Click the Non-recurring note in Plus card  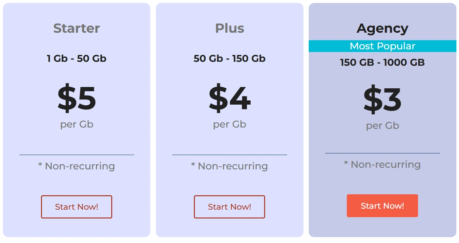click(x=229, y=166)
